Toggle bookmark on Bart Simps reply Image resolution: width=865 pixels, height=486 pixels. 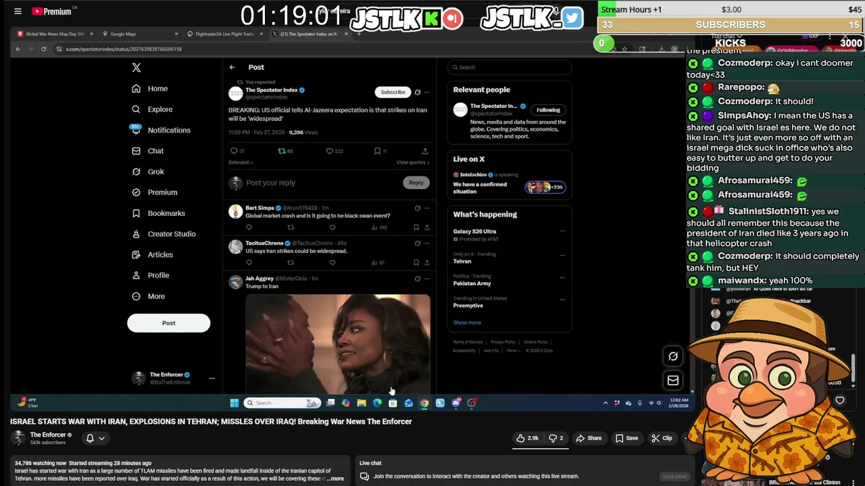[x=416, y=227]
